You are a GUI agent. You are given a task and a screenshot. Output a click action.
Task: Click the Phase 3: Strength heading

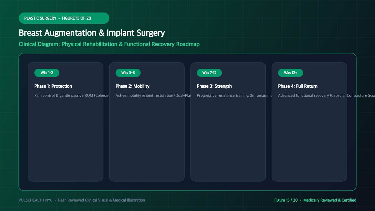click(x=214, y=86)
